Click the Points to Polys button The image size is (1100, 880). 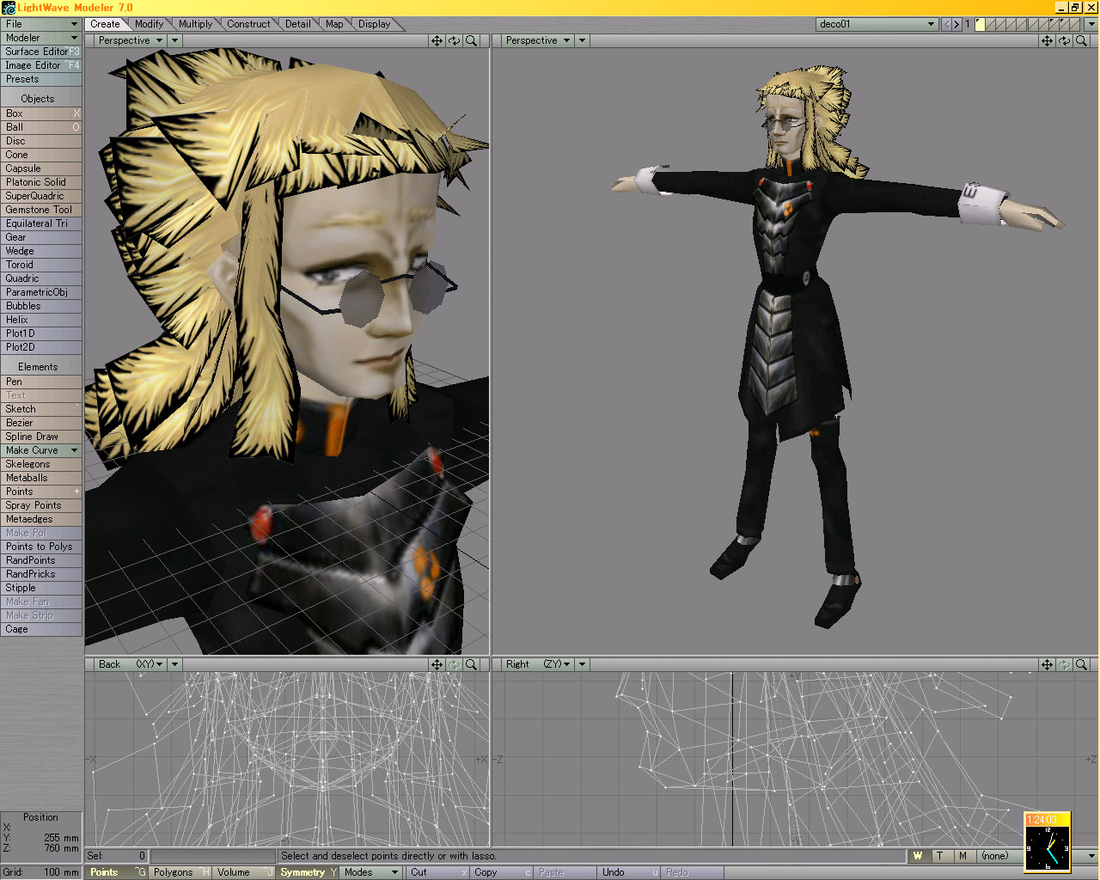click(40, 547)
